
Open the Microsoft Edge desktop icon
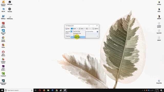coord(3,32)
